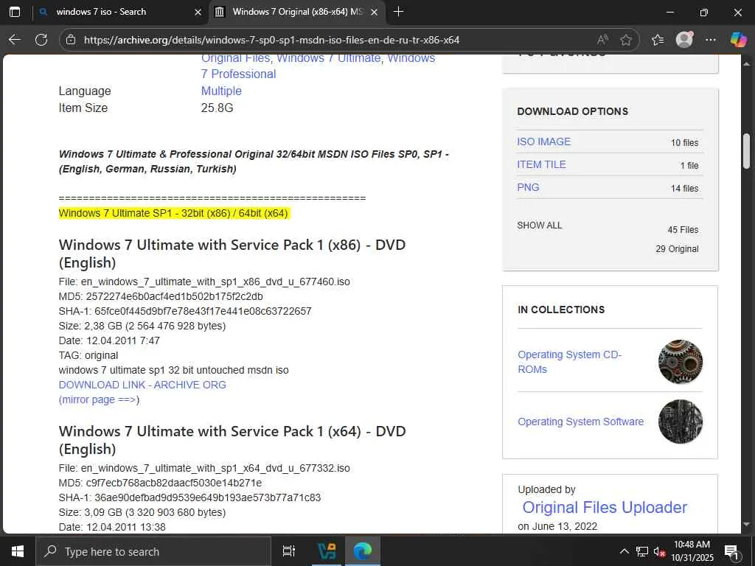Click the highlighted 'Windows 7 Ultimate SP1' text
Image resolution: width=755 pixels, height=566 pixels.
[x=173, y=213]
